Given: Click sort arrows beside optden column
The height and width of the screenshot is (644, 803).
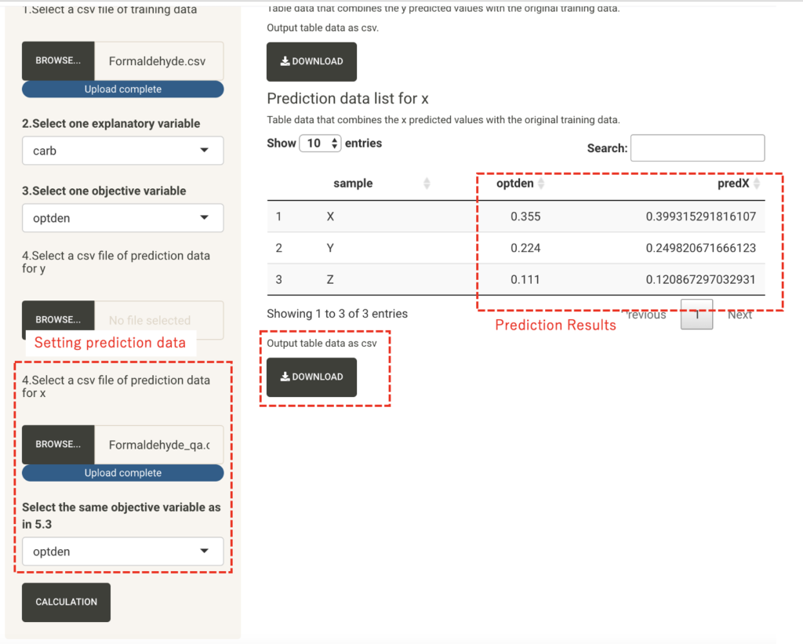Looking at the screenshot, I should click(x=541, y=184).
